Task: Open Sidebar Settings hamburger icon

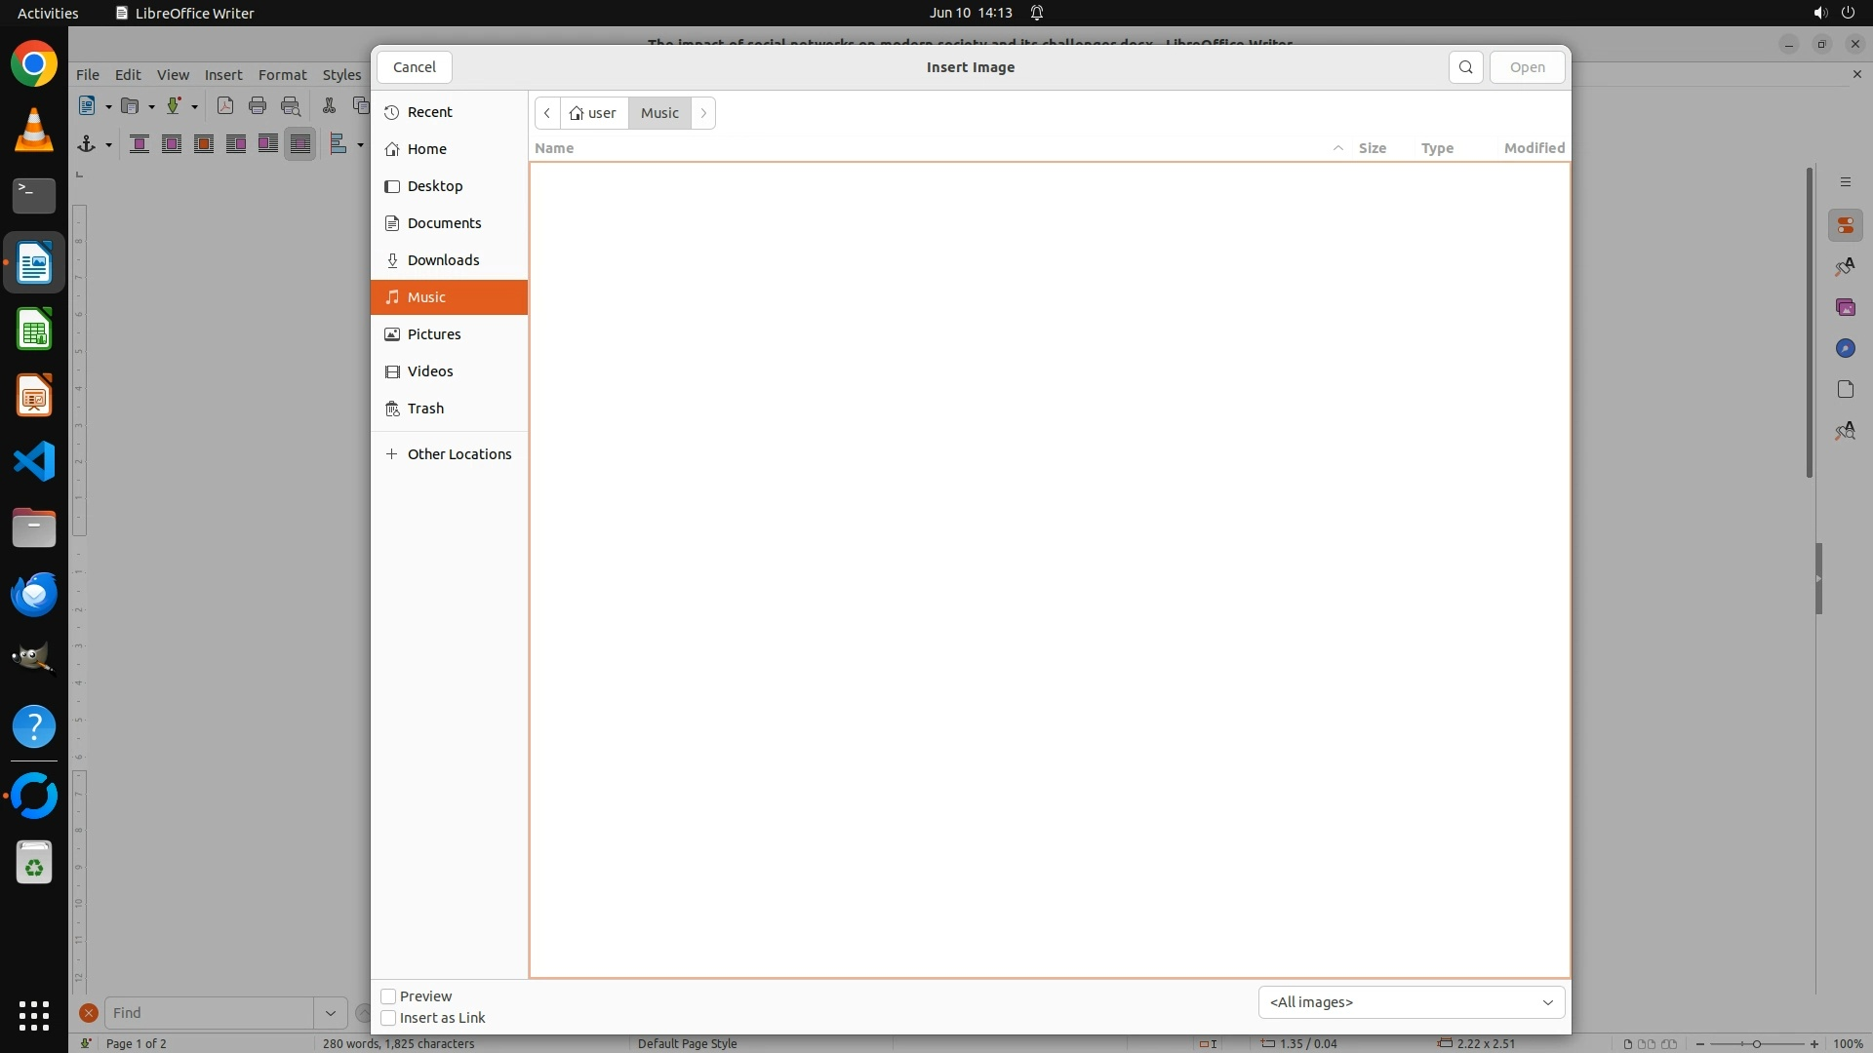Action: tap(1845, 182)
